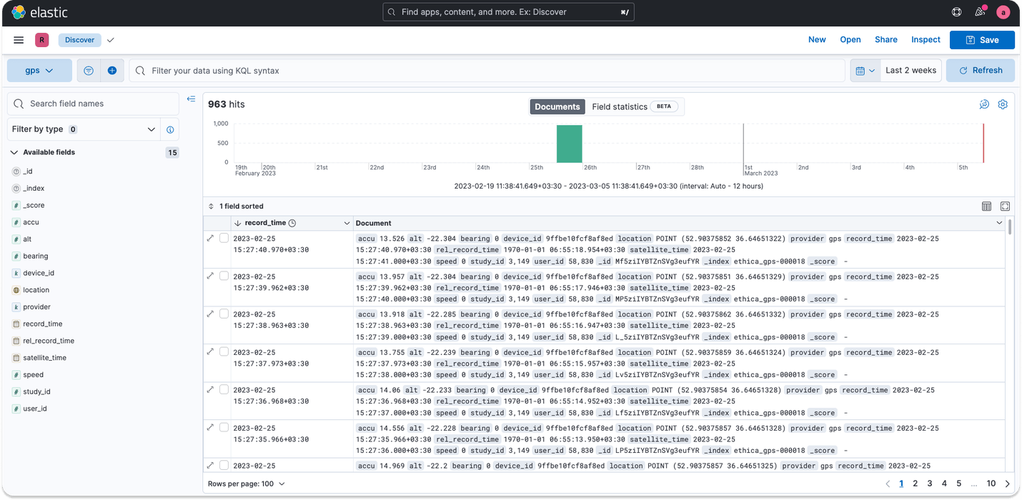
Task: Select the checkbox on the second document row
Action: (x=224, y=276)
